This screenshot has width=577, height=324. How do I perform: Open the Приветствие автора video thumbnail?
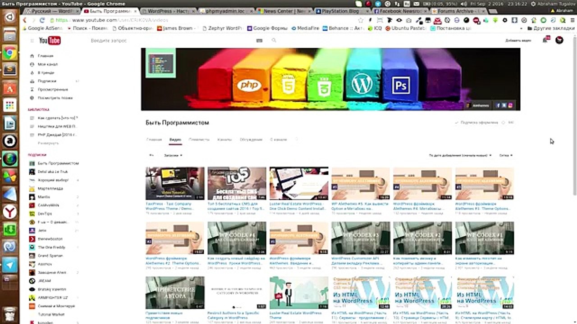pos(175,292)
